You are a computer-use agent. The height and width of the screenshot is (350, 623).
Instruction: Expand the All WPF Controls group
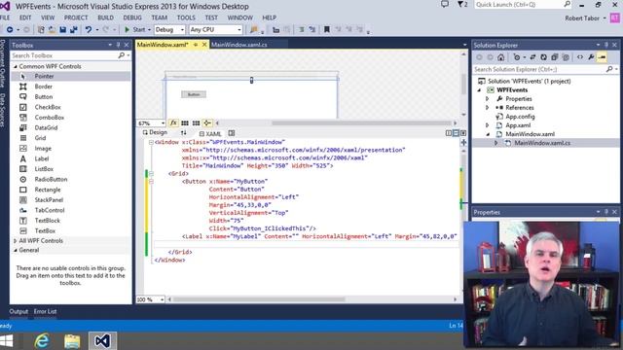(16, 241)
